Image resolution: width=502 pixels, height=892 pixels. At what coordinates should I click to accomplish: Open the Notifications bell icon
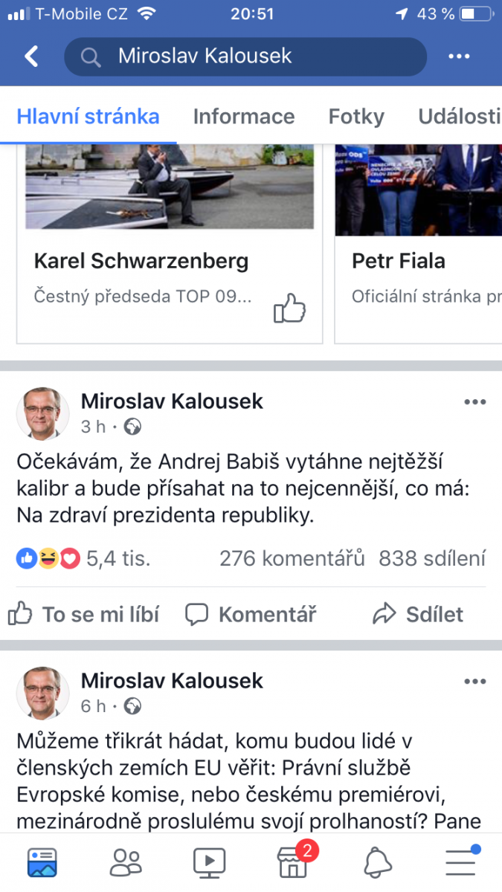click(x=378, y=862)
